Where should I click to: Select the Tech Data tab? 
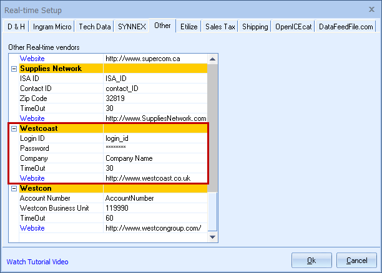[95, 27]
